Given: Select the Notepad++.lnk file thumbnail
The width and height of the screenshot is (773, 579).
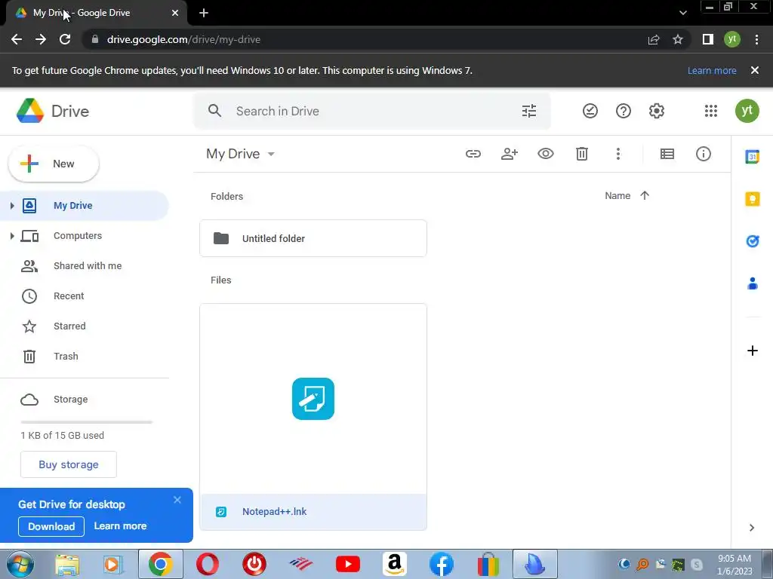Looking at the screenshot, I should (313, 399).
